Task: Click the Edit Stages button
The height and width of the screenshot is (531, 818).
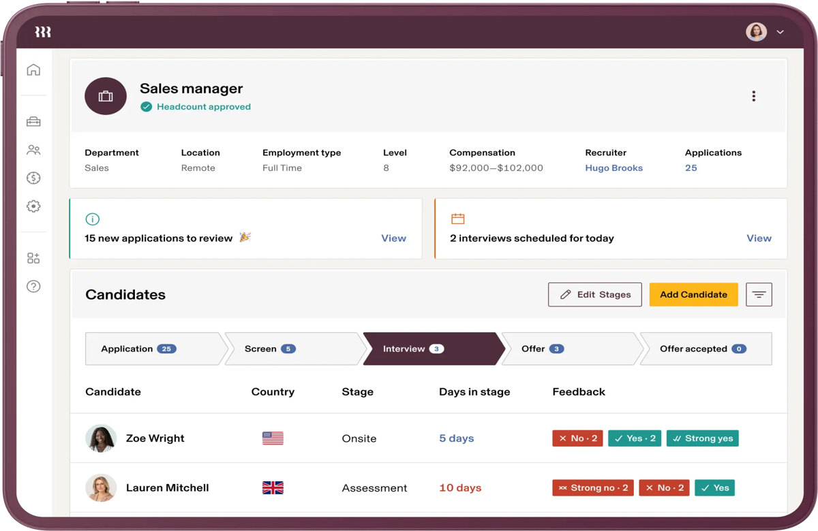Action: click(x=594, y=295)
